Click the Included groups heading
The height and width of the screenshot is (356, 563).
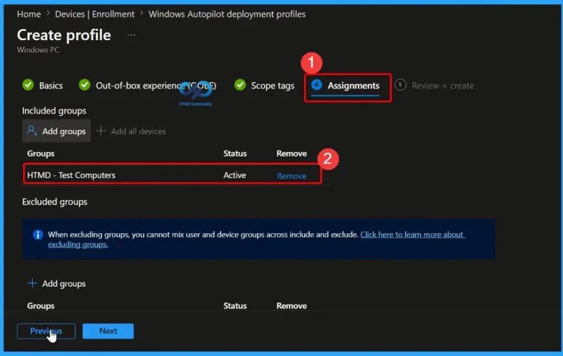tap(54, 111)
